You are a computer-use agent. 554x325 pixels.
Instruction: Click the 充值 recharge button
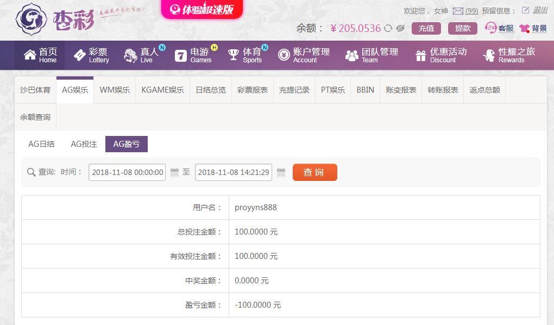pos(426,28)
